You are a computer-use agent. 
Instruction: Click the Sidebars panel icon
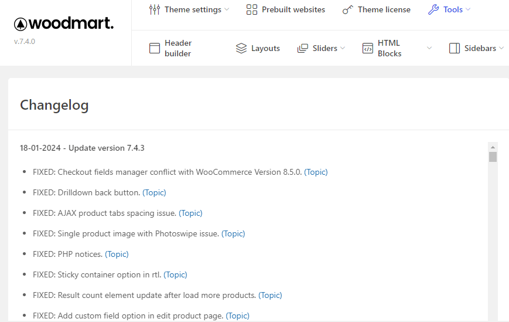455,48
